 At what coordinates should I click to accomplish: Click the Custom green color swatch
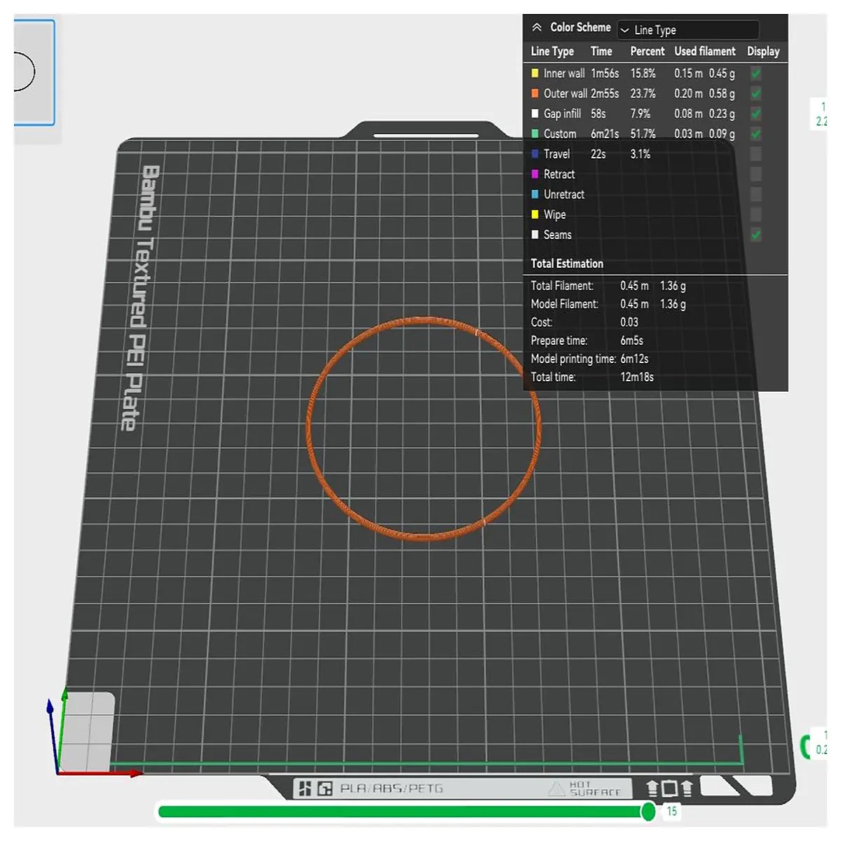535,134
